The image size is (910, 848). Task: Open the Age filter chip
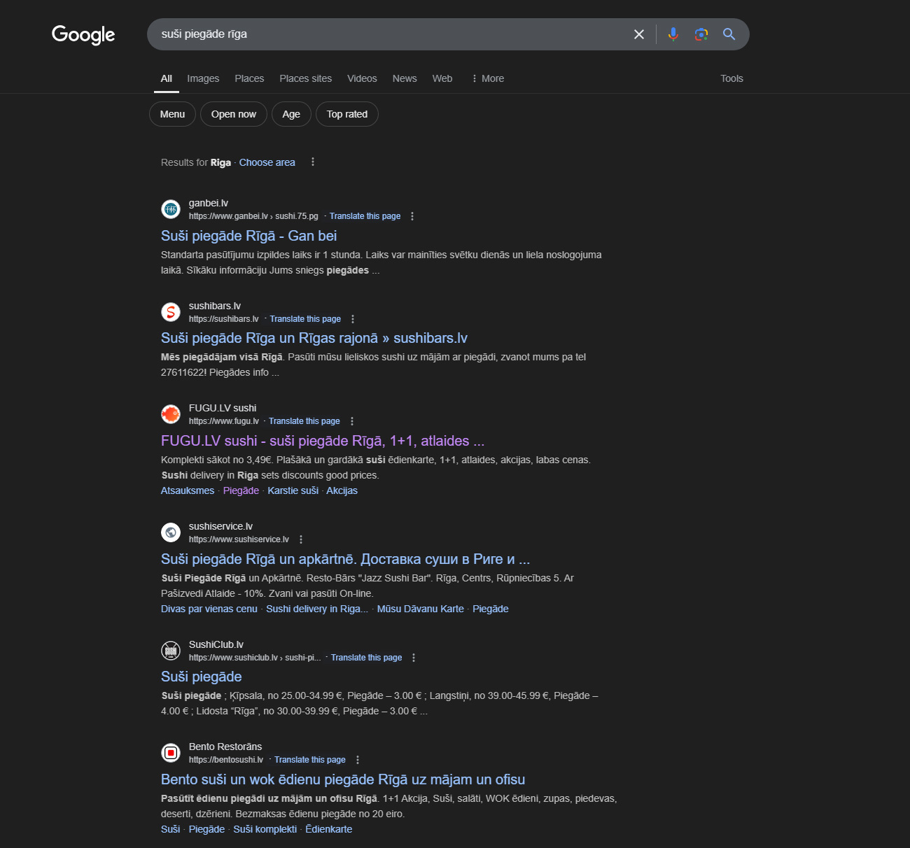click(x=291, y=114)
